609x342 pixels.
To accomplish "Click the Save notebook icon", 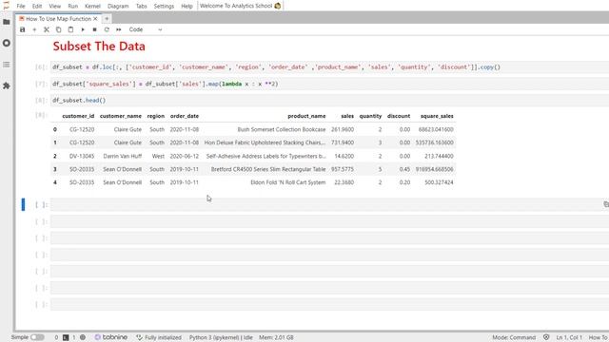I will 23,29.
